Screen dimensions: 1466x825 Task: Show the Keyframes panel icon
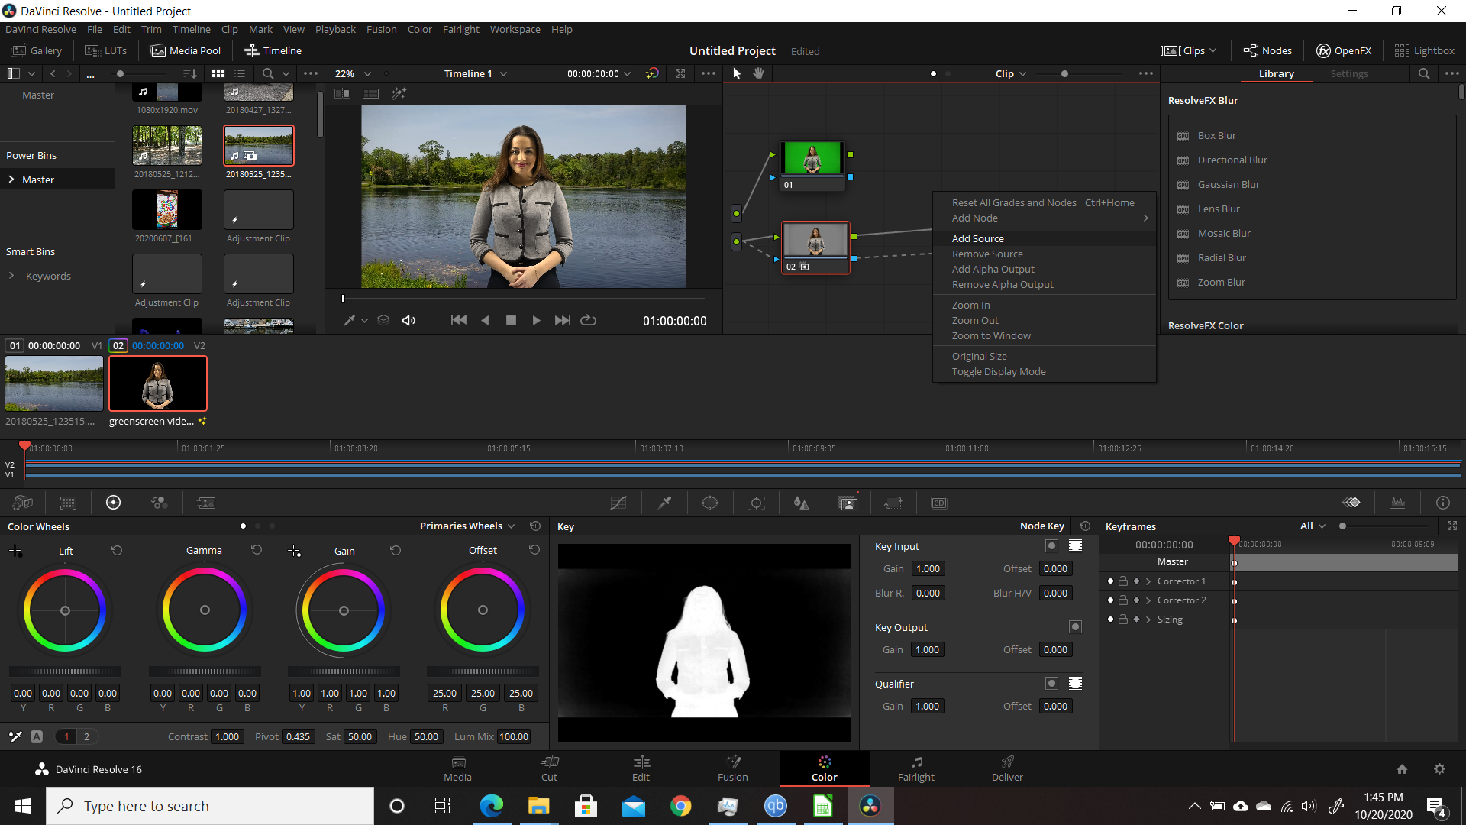pyautogui.click(x=1351, y=503)
